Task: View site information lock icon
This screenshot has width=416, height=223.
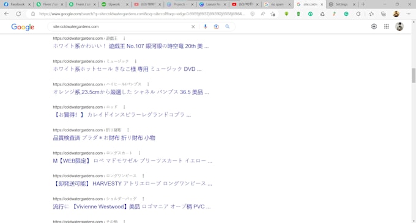Action: pos(33,14)
